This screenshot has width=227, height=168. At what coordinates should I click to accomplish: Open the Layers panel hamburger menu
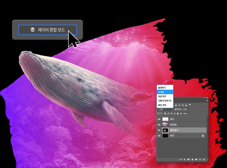point(207,100)
